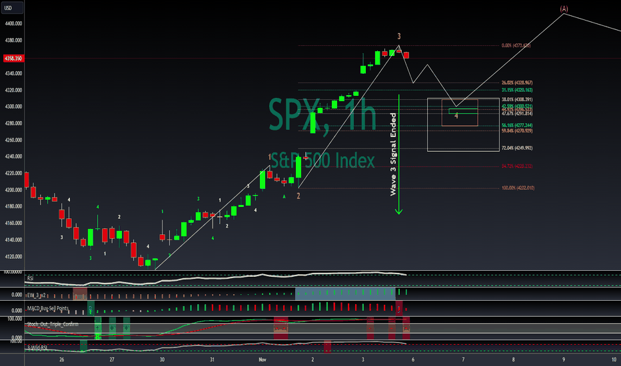621x366 pixels.
Task: Select the EW_3_v2 indicator label
Action: (x=36, y=295)
